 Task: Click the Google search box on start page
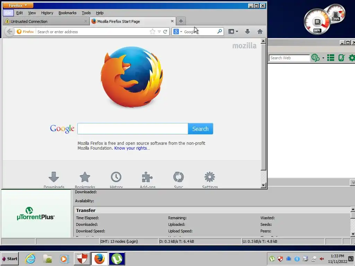[x=133, y=129]
